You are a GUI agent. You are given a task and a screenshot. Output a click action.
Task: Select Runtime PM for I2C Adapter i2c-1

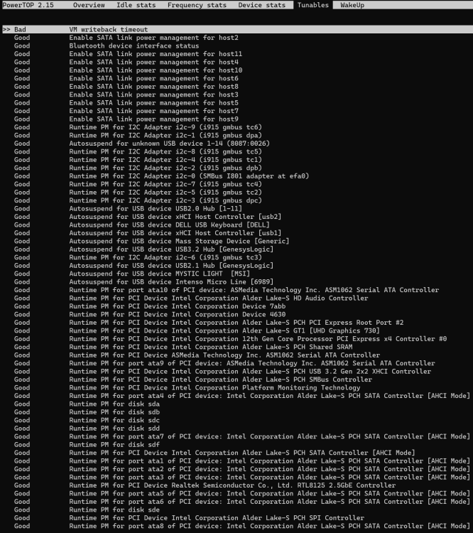pos(138,135)
